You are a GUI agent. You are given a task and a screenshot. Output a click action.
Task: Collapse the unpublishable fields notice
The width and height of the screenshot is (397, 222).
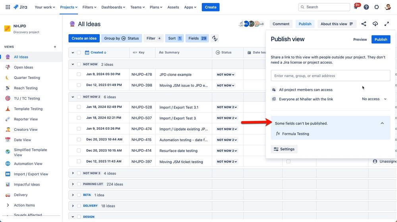(382, 123)
